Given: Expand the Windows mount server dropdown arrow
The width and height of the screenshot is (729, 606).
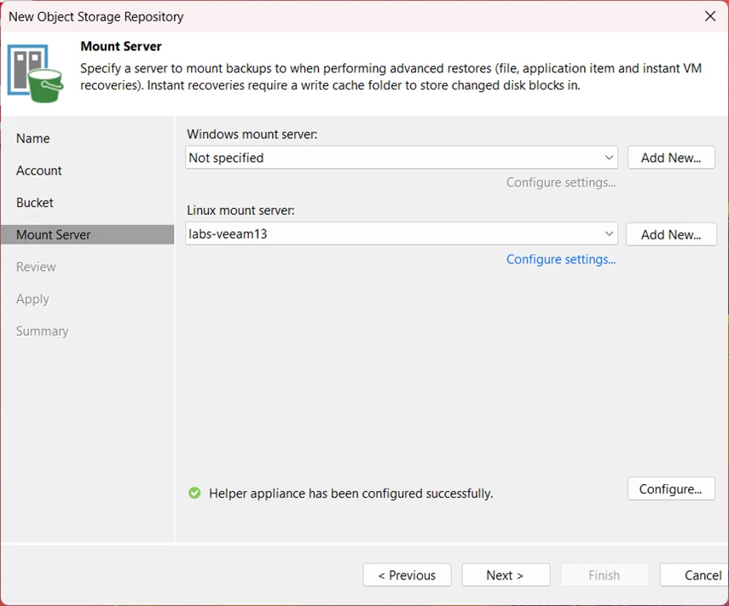Looking at the screenshot, I should coord(609,158).
